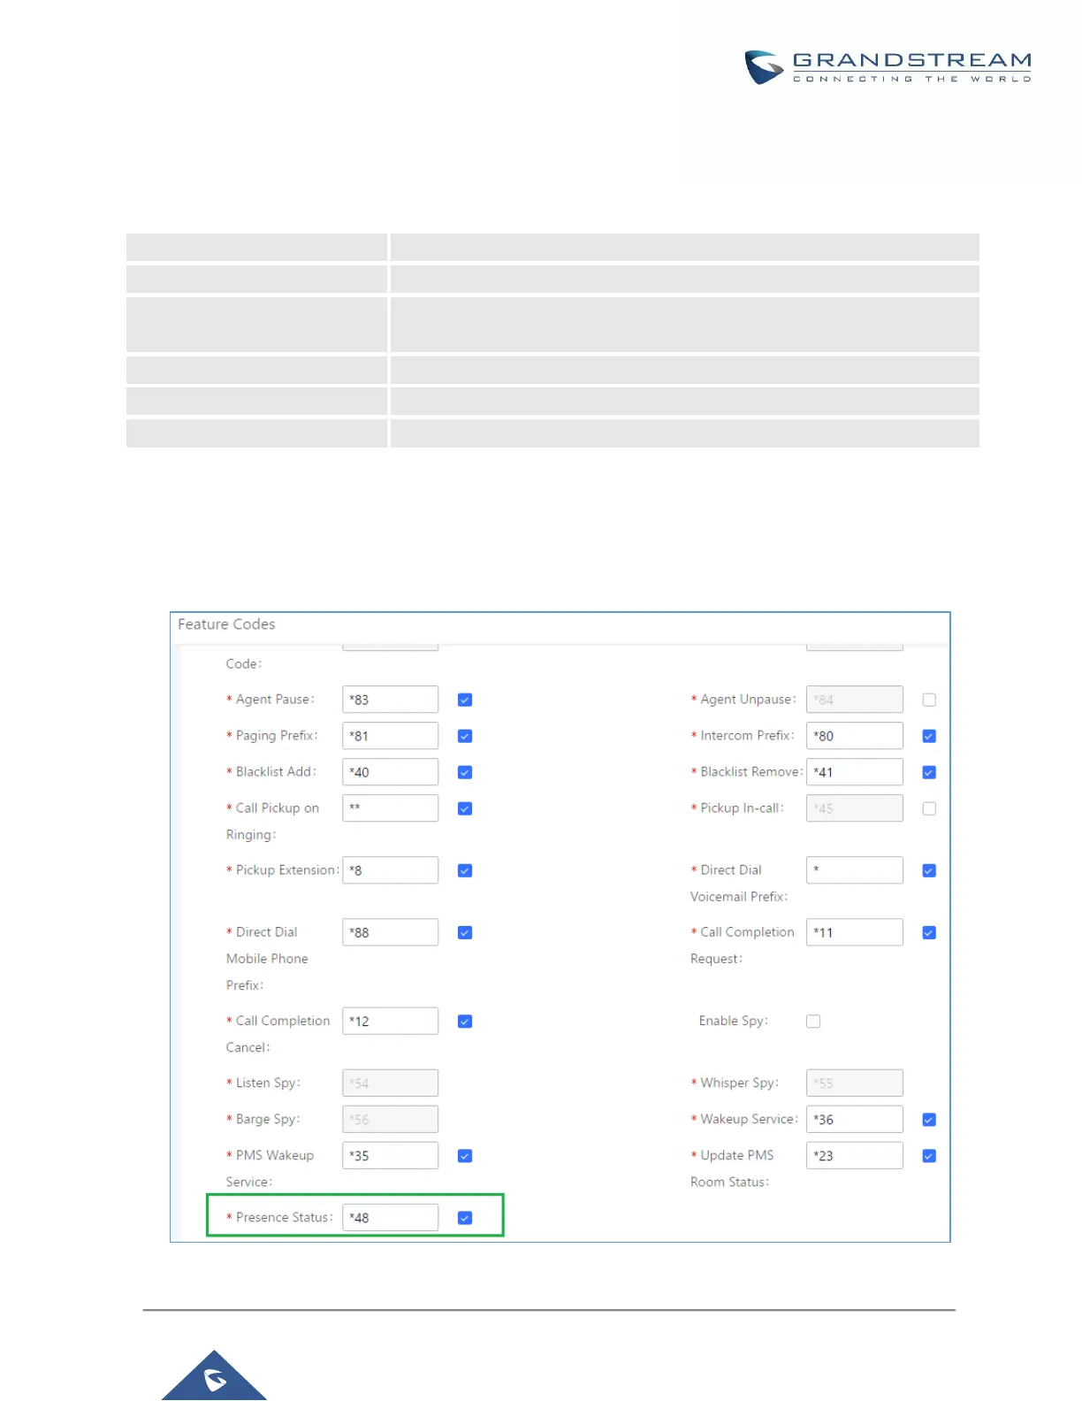
Task: Toggle the Intercom Prefix checkbox
Action: 929,736
